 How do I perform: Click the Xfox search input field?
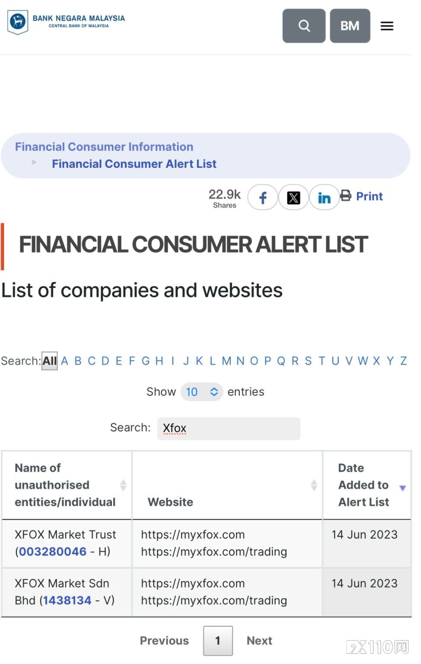[x=229, y=428]
